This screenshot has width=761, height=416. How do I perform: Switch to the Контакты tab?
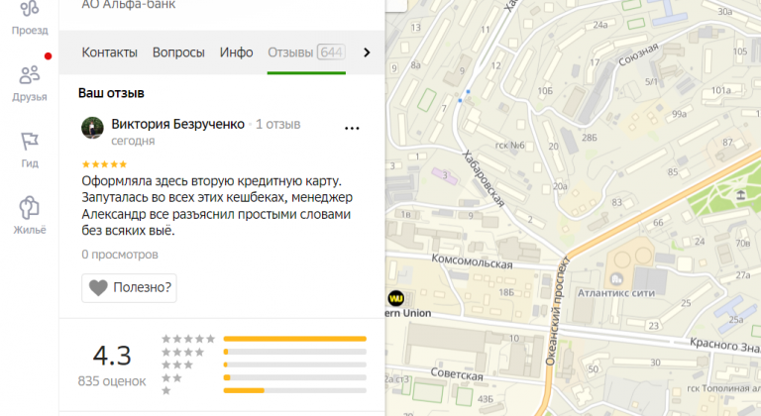coord(109,52)
